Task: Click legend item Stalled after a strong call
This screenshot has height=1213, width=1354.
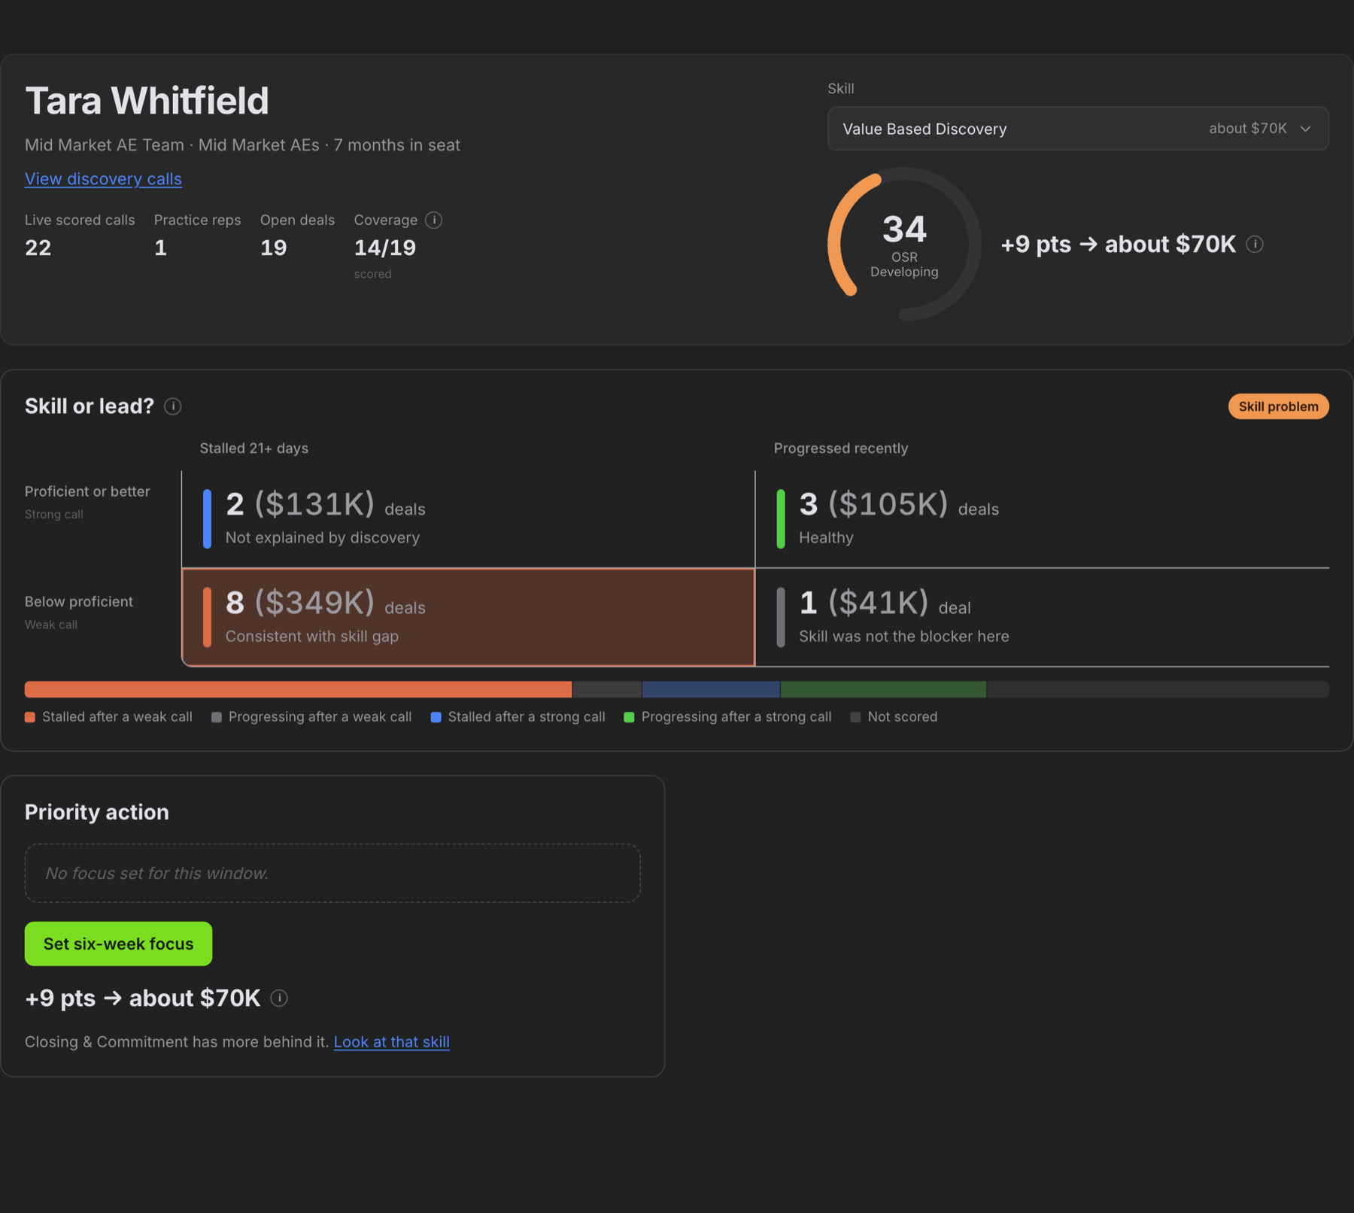Action: click(518, 717)
